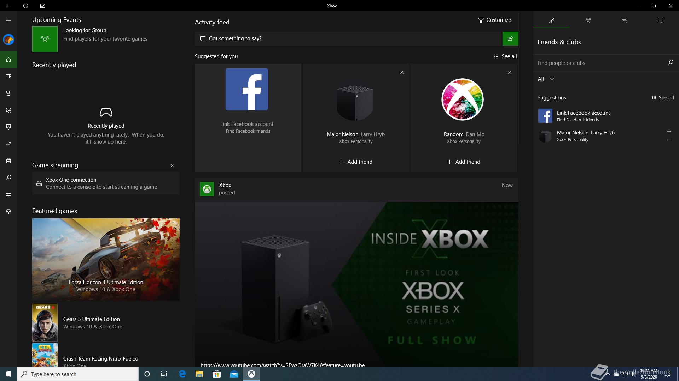
Task: Launch Microsoft Edge from taskbar
Action: tap(182, 374)
